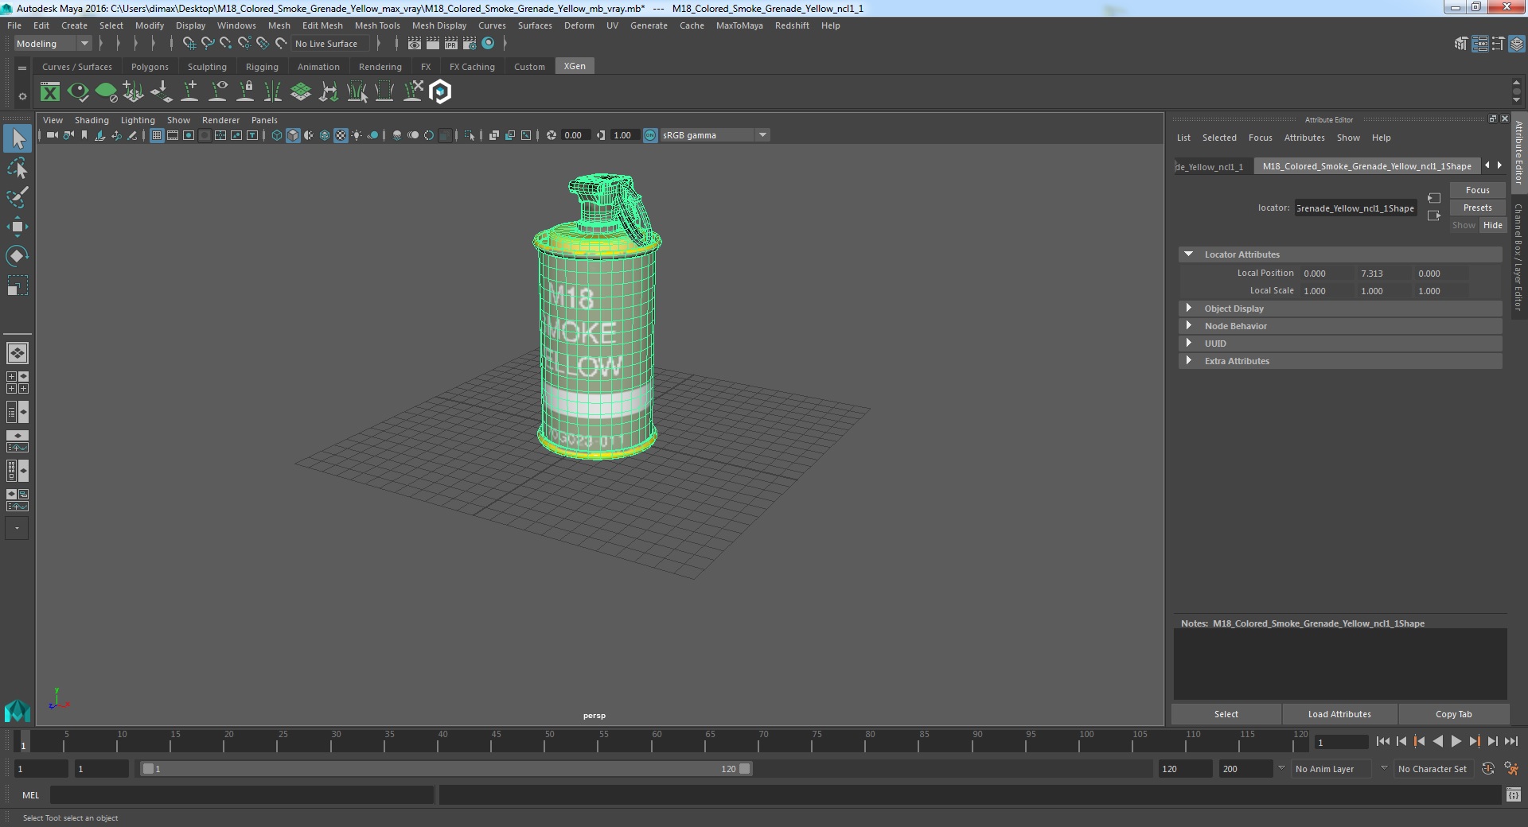Open the viewport Shading menu
The image size is (1528, 827).
coord(92,120)
